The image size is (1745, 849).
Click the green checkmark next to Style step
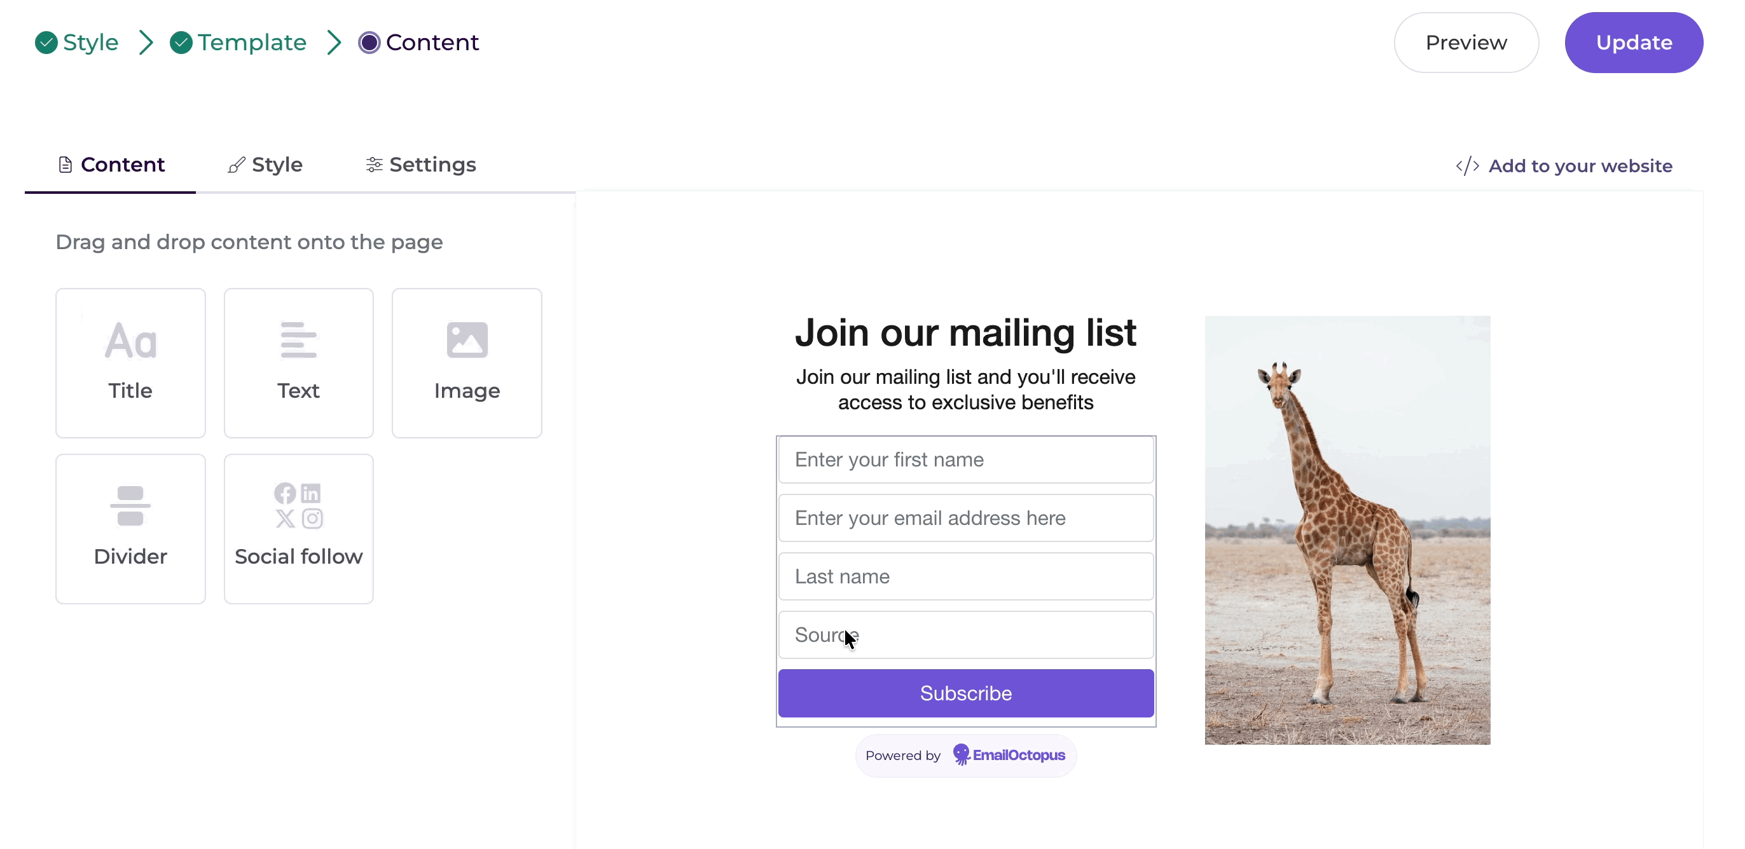point(46,43)
